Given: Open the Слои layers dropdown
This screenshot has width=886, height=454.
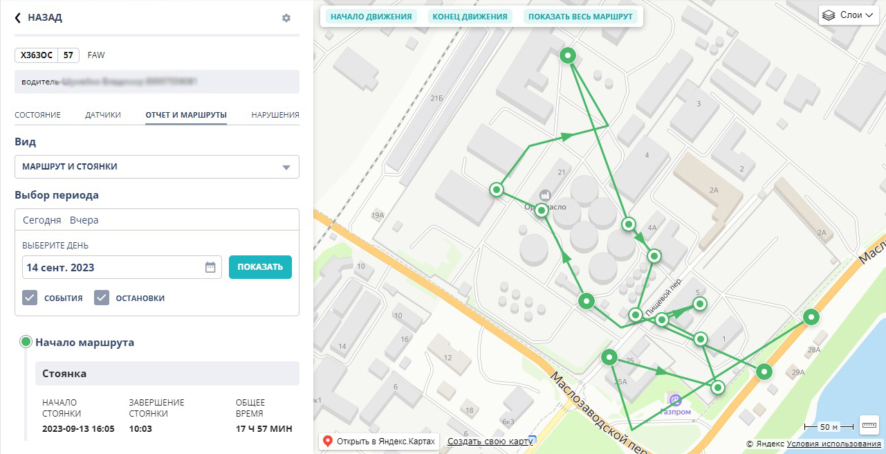Looking at the screenshot, I should 848,15.
